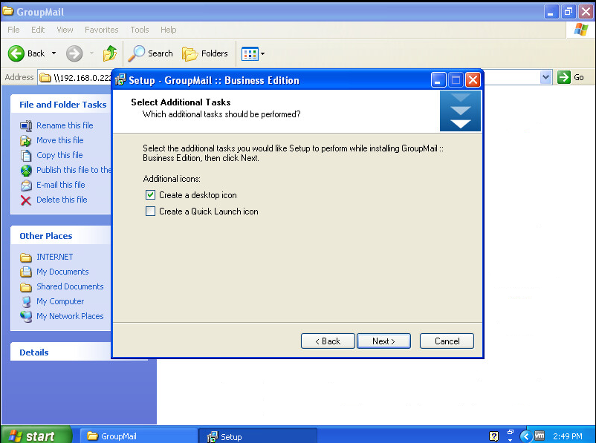Viewport: 596px width, 443px height.
Task: Click the Back arrow icon in Explorer
Action: 17,53
